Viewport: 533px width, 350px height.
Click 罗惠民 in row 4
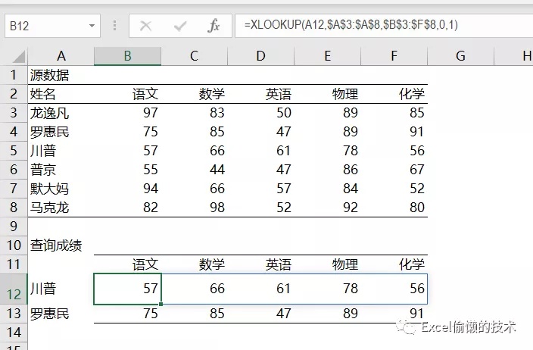coord(61,132)
